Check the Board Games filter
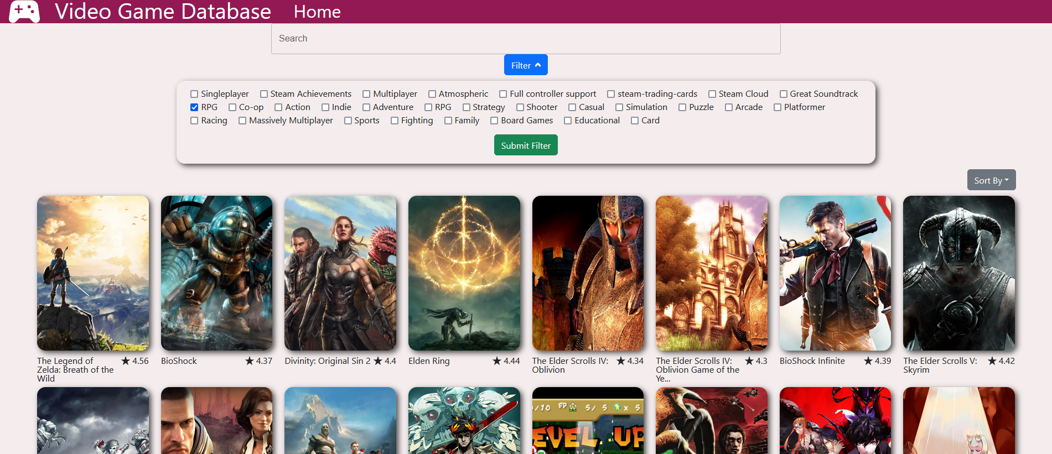This screenshot has height=454, width=1052. 494,121
